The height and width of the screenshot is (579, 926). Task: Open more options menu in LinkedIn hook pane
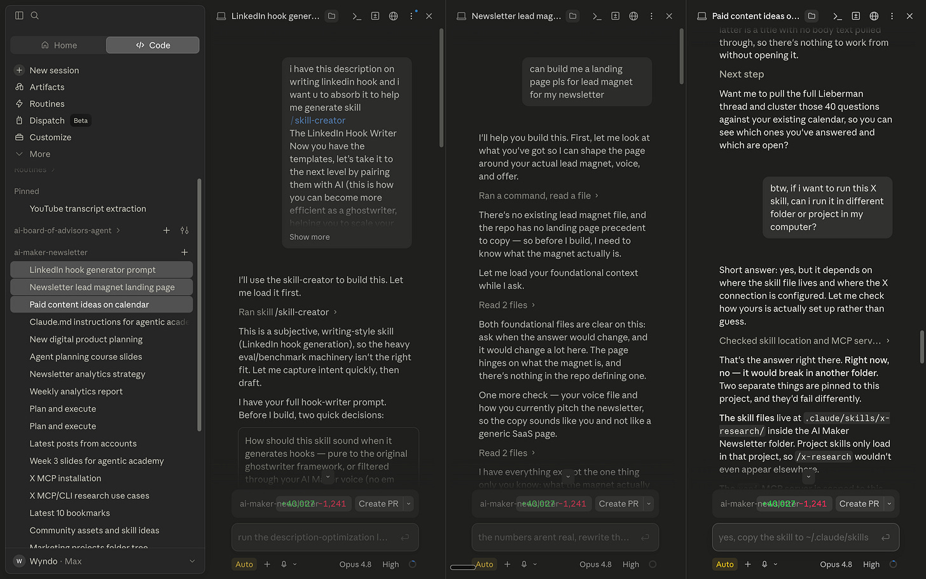pyautogui.click(x=411, y=16)
